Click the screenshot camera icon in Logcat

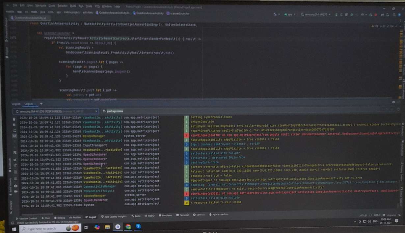[15, 186]
